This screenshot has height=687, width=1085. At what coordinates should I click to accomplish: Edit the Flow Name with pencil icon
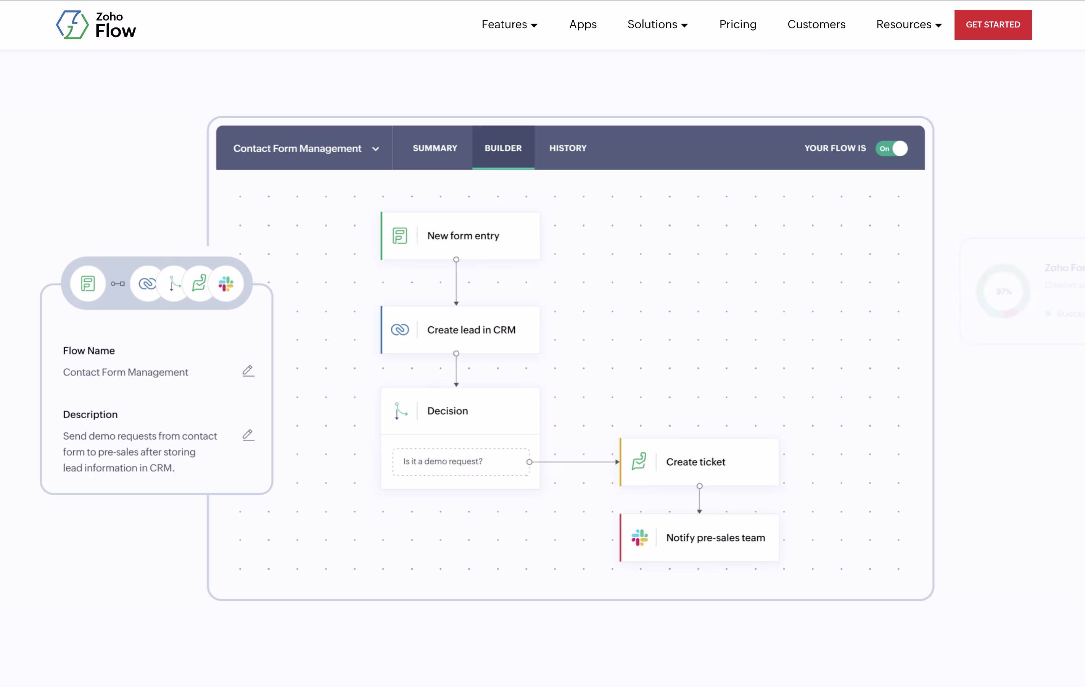pos(248,371)
